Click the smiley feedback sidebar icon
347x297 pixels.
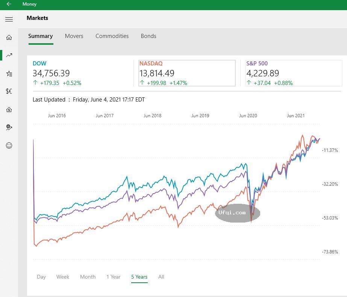(9, 145)
